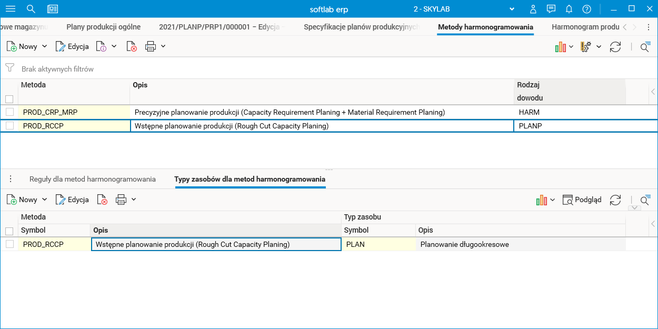Open the messages chat icon
This screenshot has width=658, height=329.
tap(551, 9)
